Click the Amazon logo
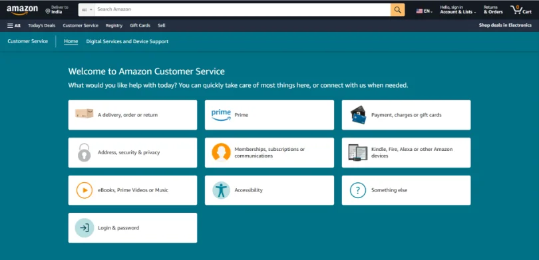 tap(23, 10)
